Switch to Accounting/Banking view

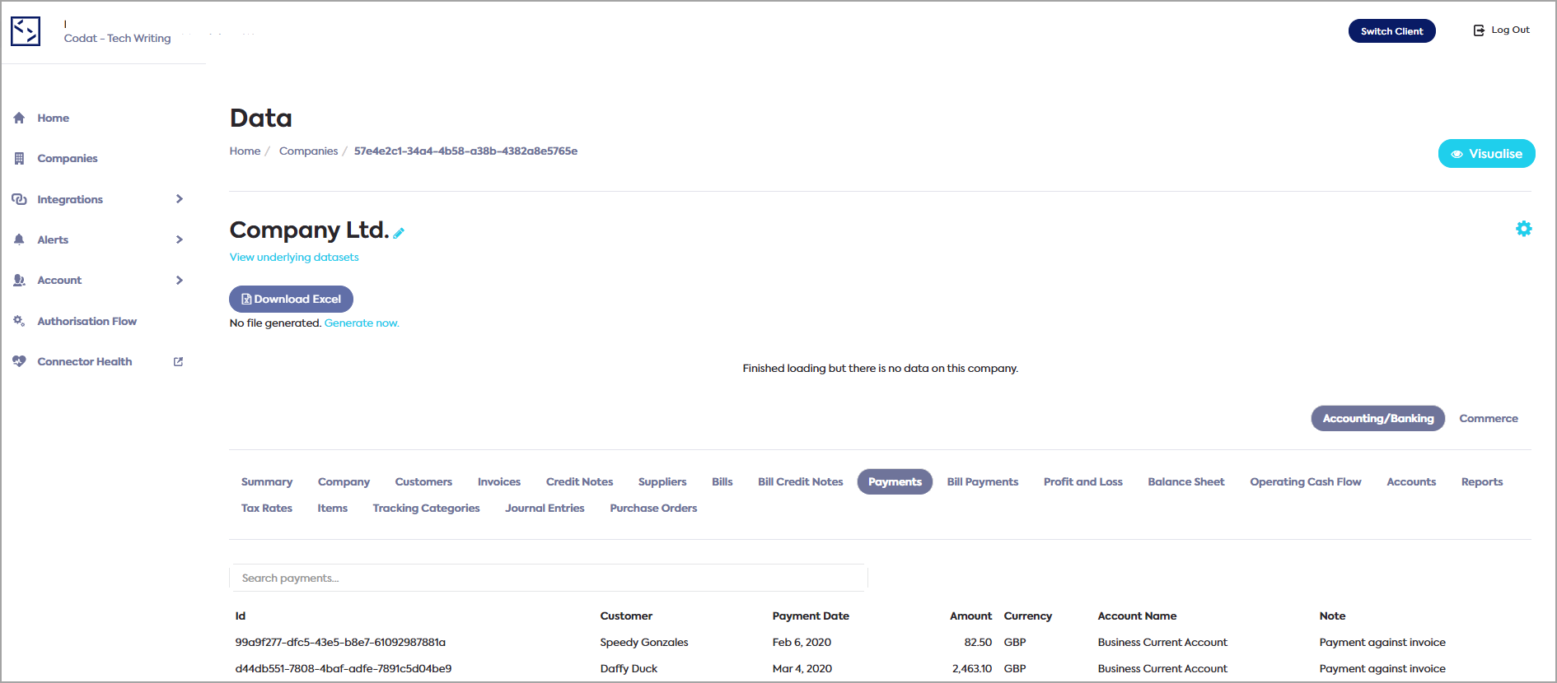click(x=1378, y=418)
